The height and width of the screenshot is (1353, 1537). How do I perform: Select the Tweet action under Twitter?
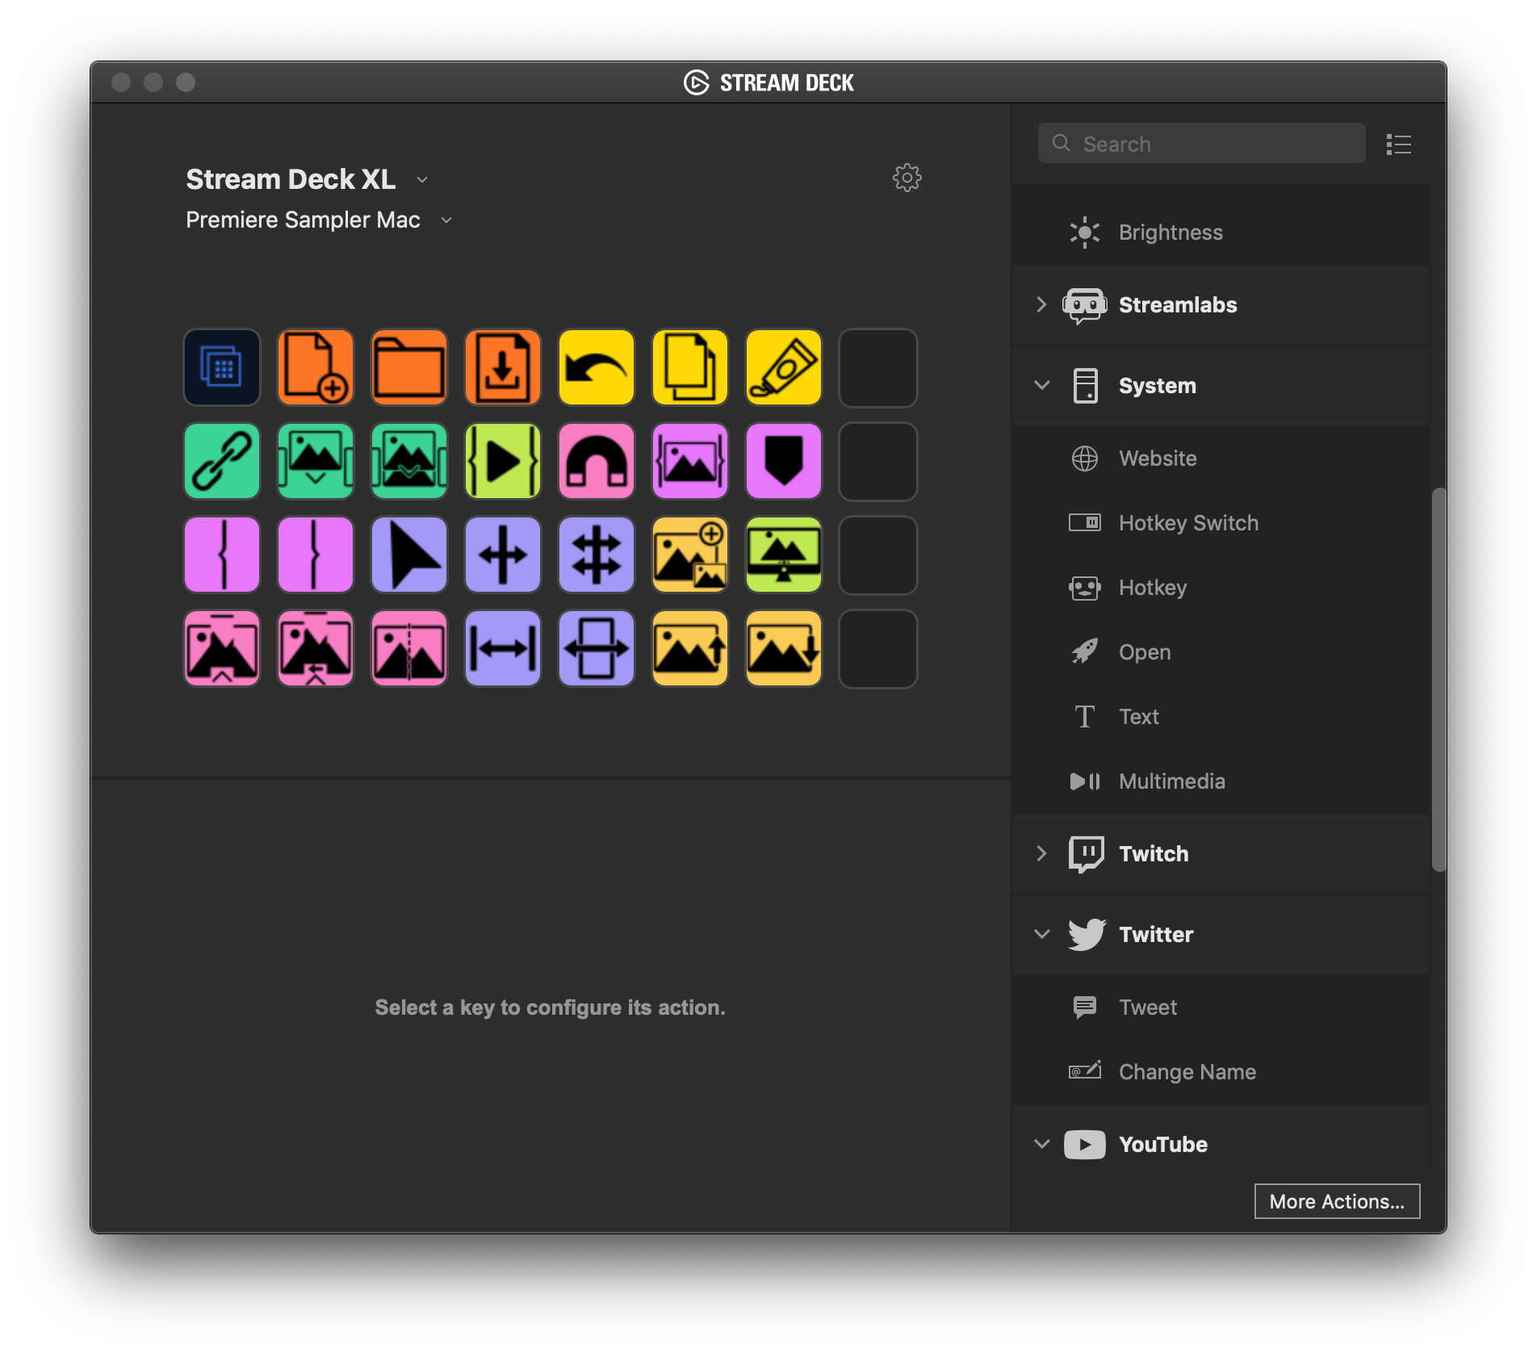pos(1147,1007)
